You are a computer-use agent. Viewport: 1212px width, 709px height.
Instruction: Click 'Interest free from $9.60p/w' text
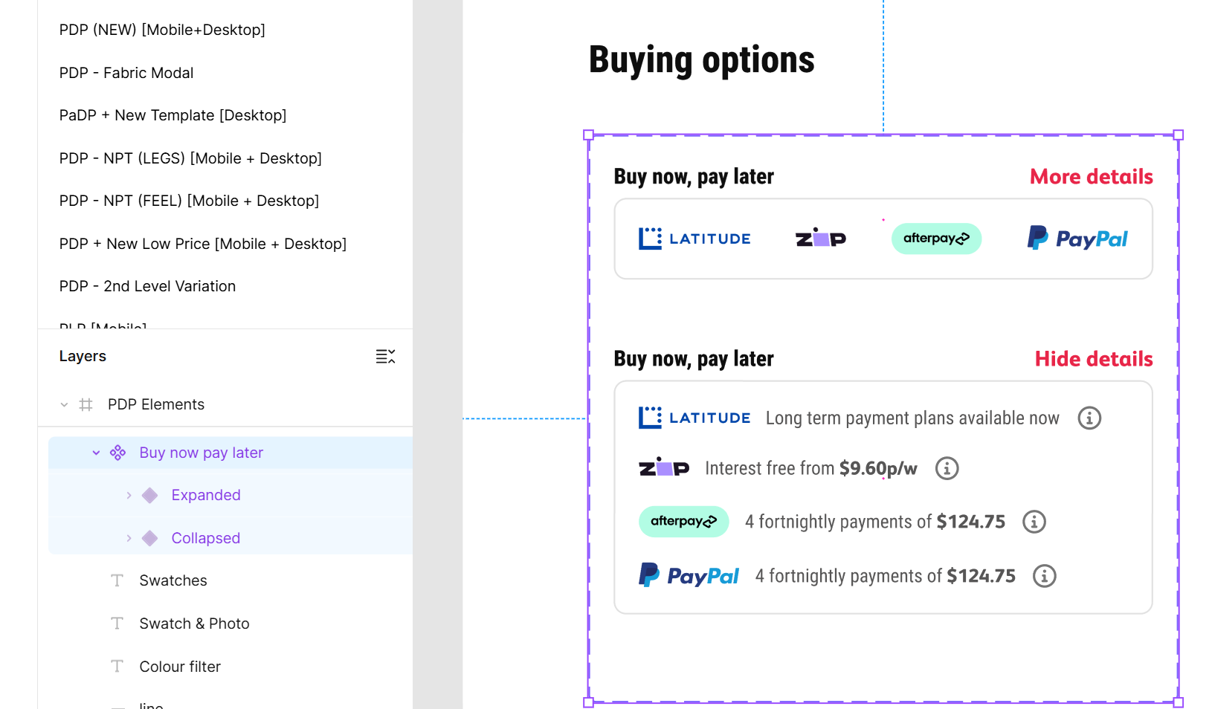click(811, 469)
